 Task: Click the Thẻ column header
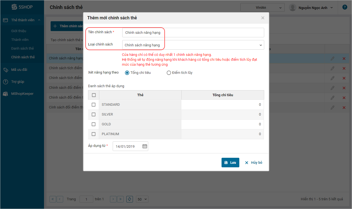(x=140, y=95)
